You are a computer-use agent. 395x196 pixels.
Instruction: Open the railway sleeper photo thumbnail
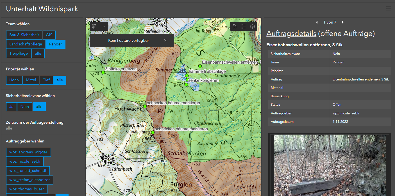[x=330, y=165]
